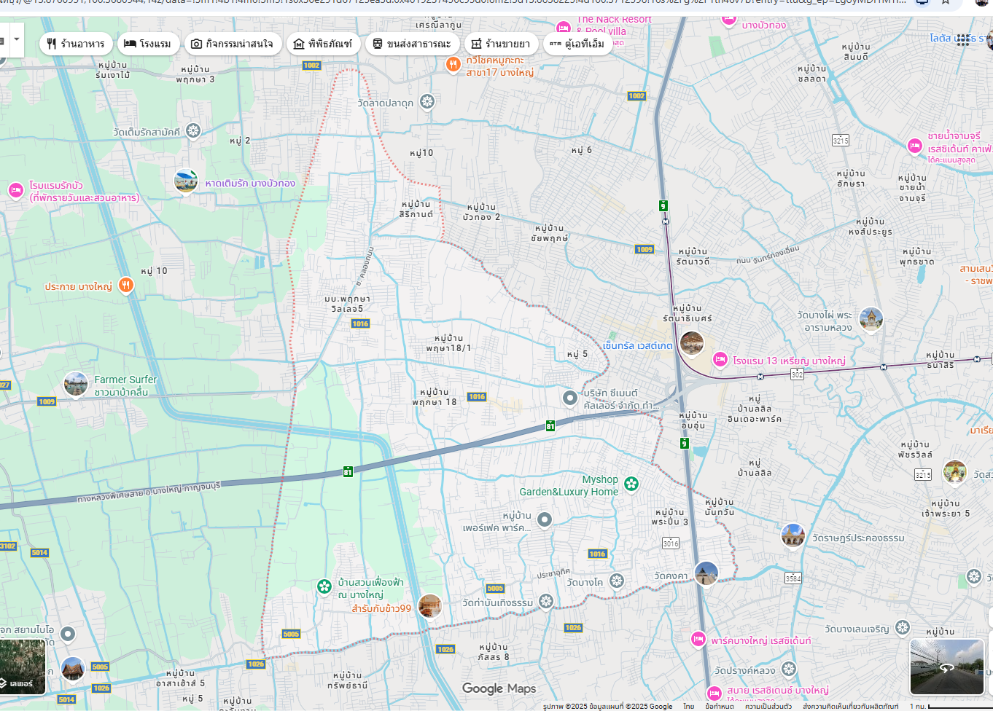Click the วัดปรางค์หลวง temple marker icon
This screenshot has height=711, width=993.
click(788, 669)
